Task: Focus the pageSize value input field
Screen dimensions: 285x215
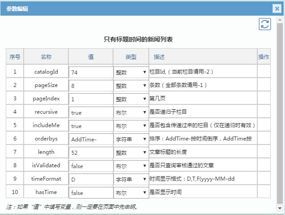Action: click(91, 86)
